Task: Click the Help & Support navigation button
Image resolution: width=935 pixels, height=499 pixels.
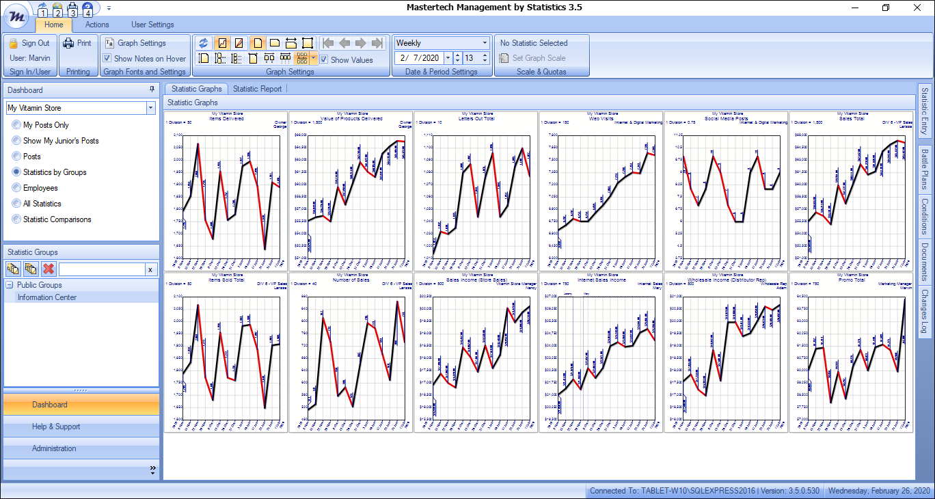Action: [56, 427]
